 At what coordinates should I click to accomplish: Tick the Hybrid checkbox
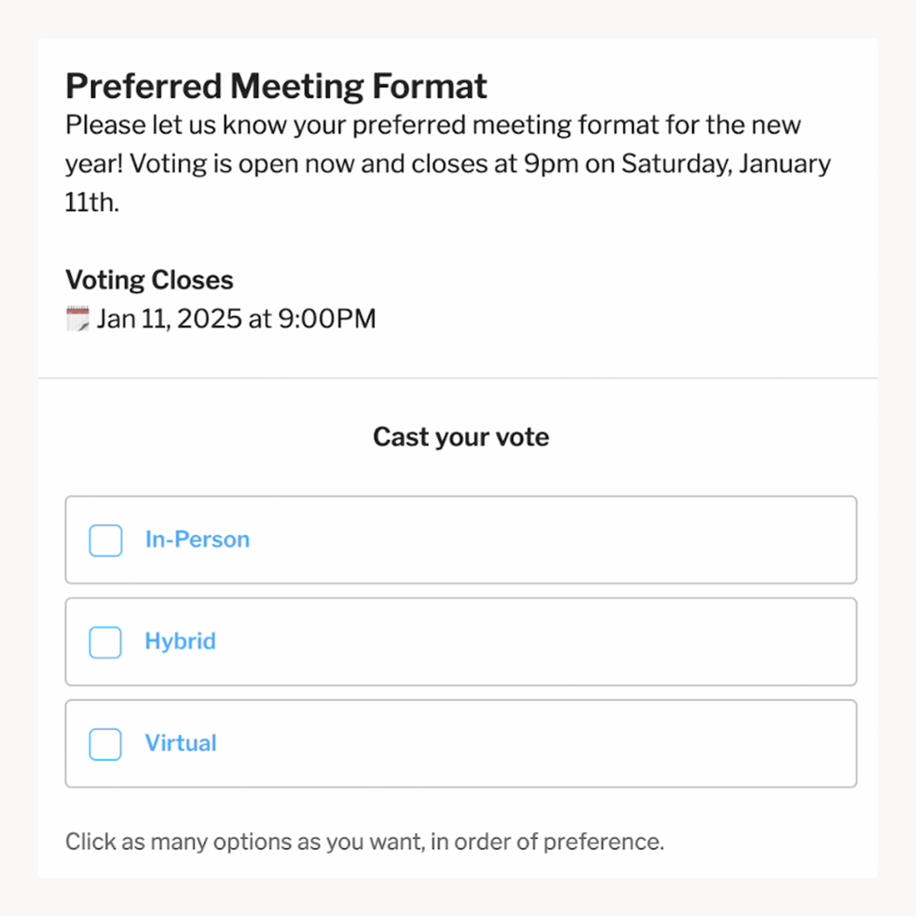tap(105, 642)
